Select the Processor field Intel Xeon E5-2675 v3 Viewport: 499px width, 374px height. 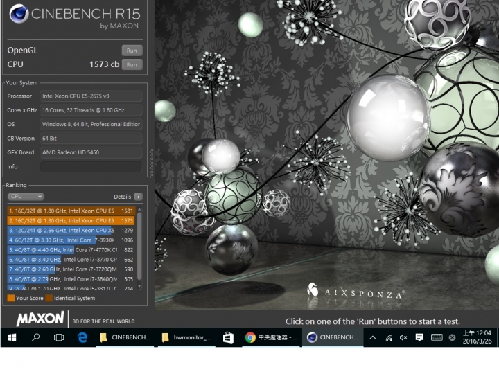click(91, 96)
